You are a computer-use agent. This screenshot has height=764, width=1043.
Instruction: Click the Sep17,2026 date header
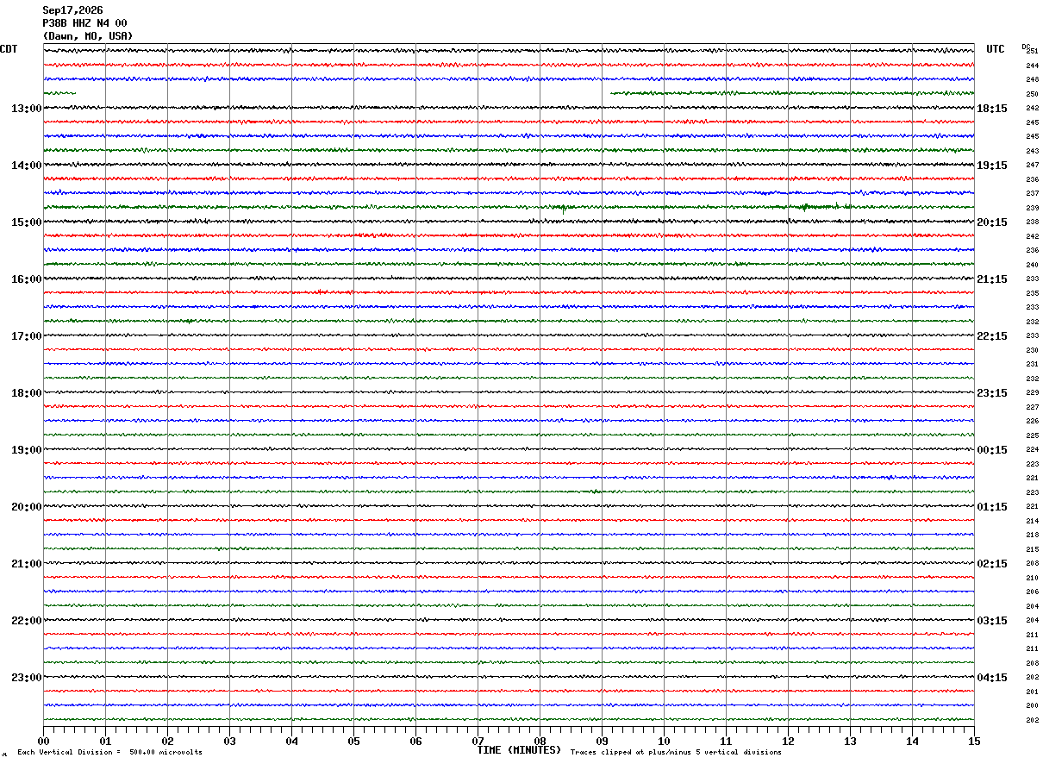pos(72,10)
